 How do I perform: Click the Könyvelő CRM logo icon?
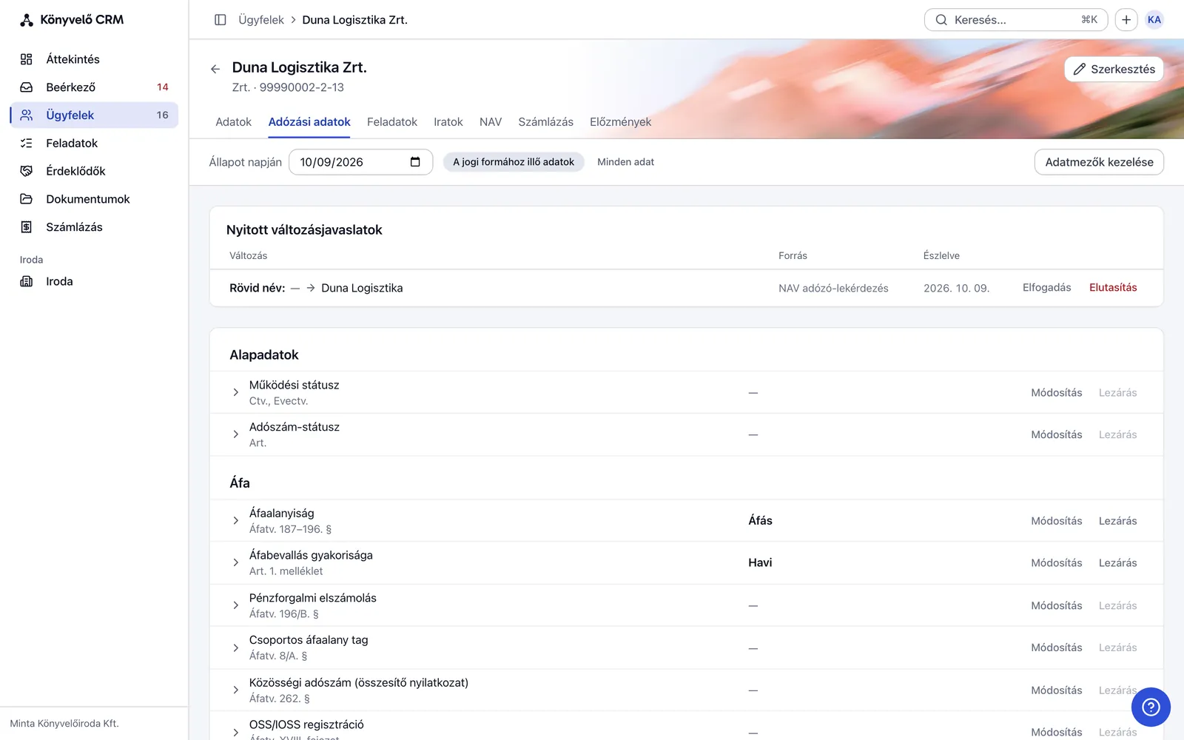coord(27,20)
